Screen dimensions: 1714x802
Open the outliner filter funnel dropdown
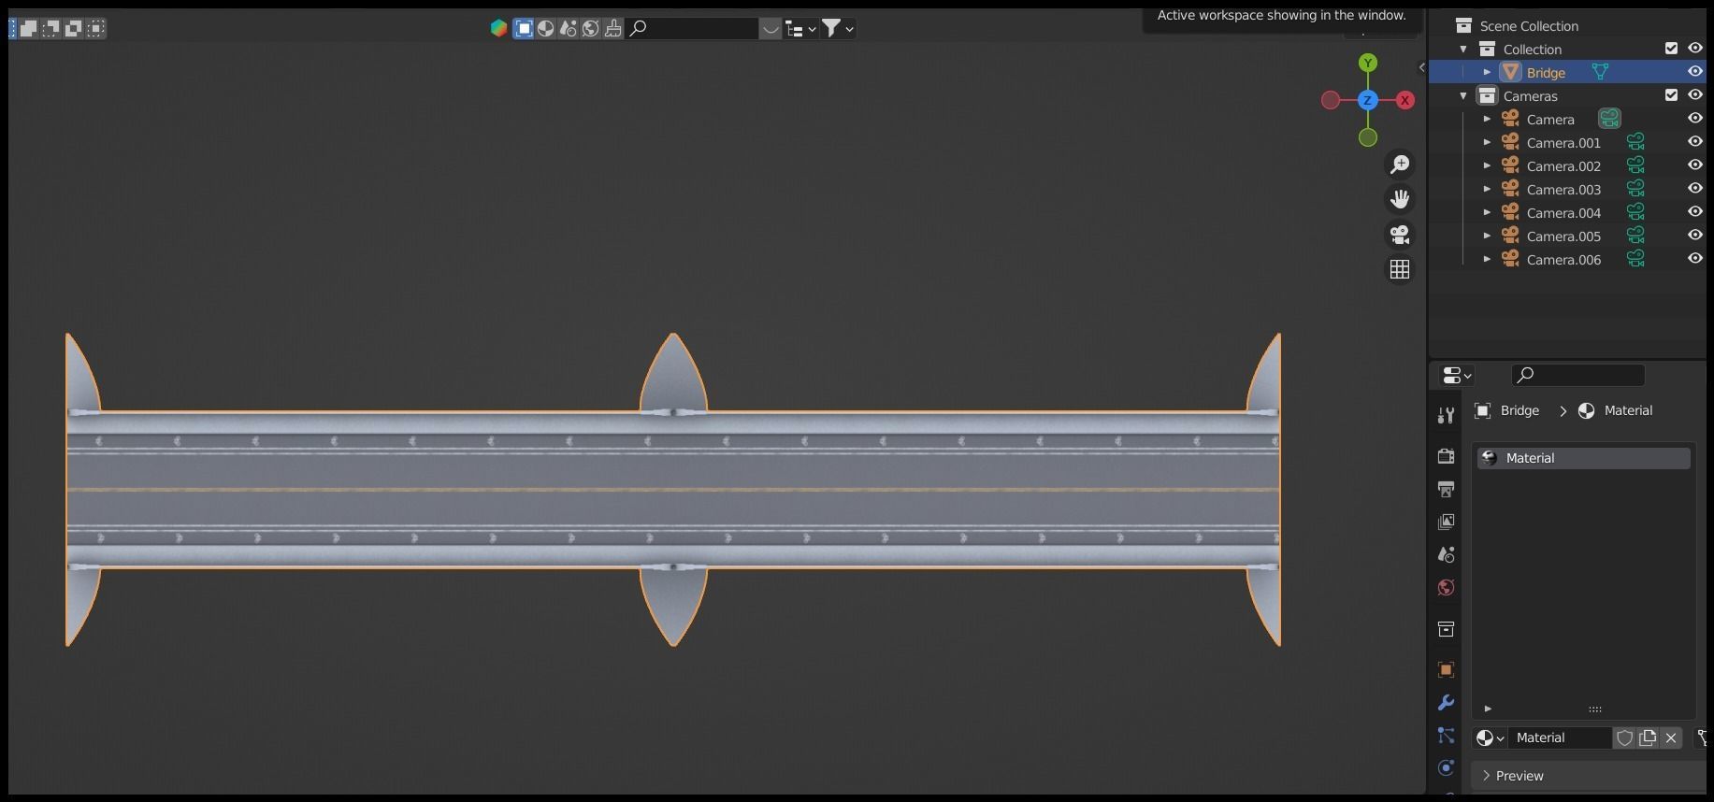(838, 28)
